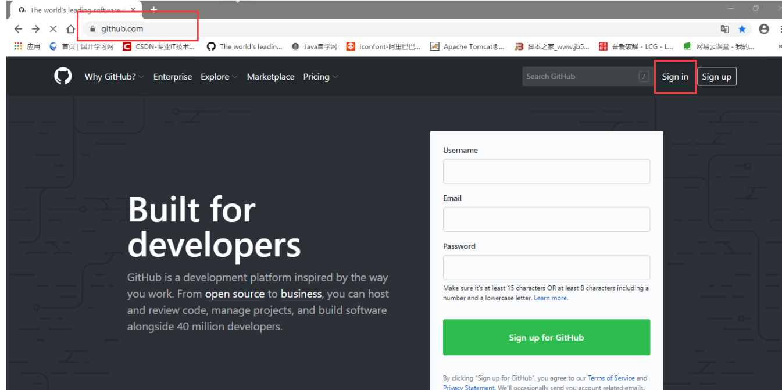Viewport: 782px width, 390px height.
Task: Click the padlock site security icon
Action: (92, 29)
